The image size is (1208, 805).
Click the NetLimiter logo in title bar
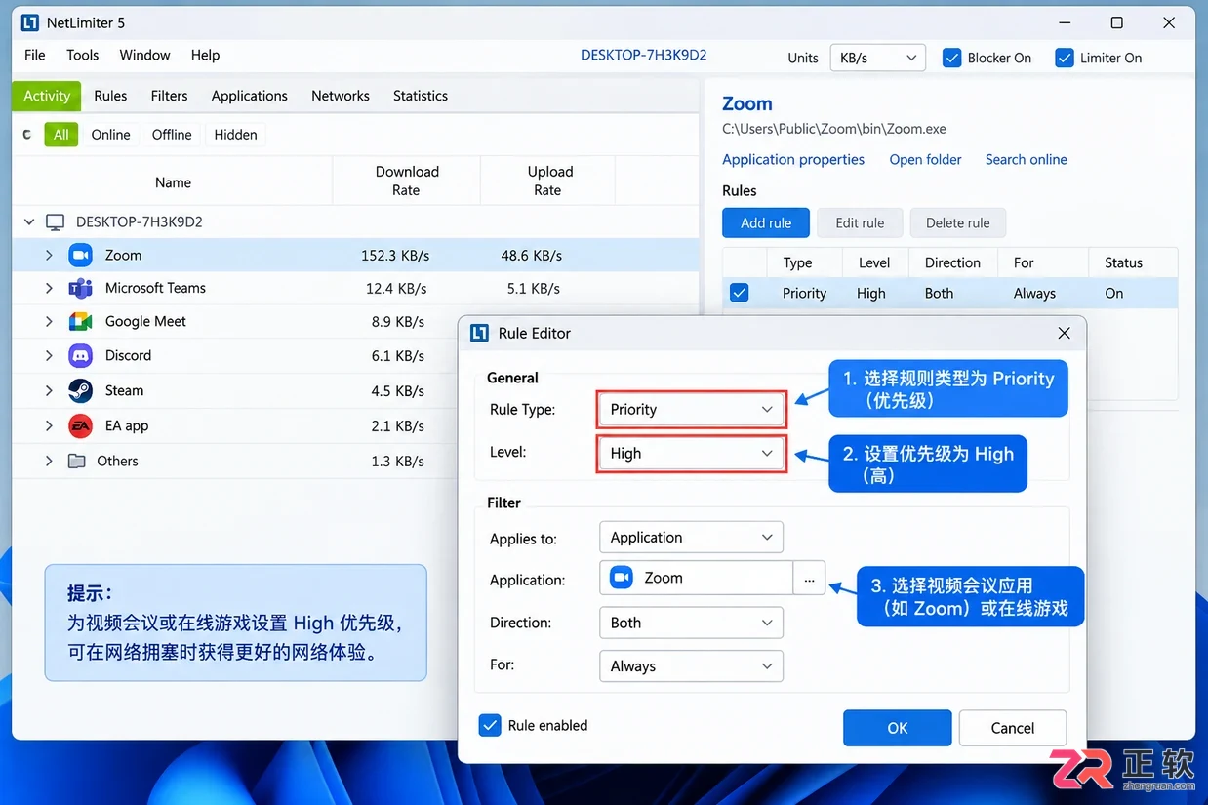[x=29, y=22]
